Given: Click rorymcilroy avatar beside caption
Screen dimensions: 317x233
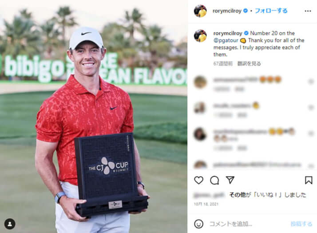Looking at the screenshot, I should tap(200, 36).
